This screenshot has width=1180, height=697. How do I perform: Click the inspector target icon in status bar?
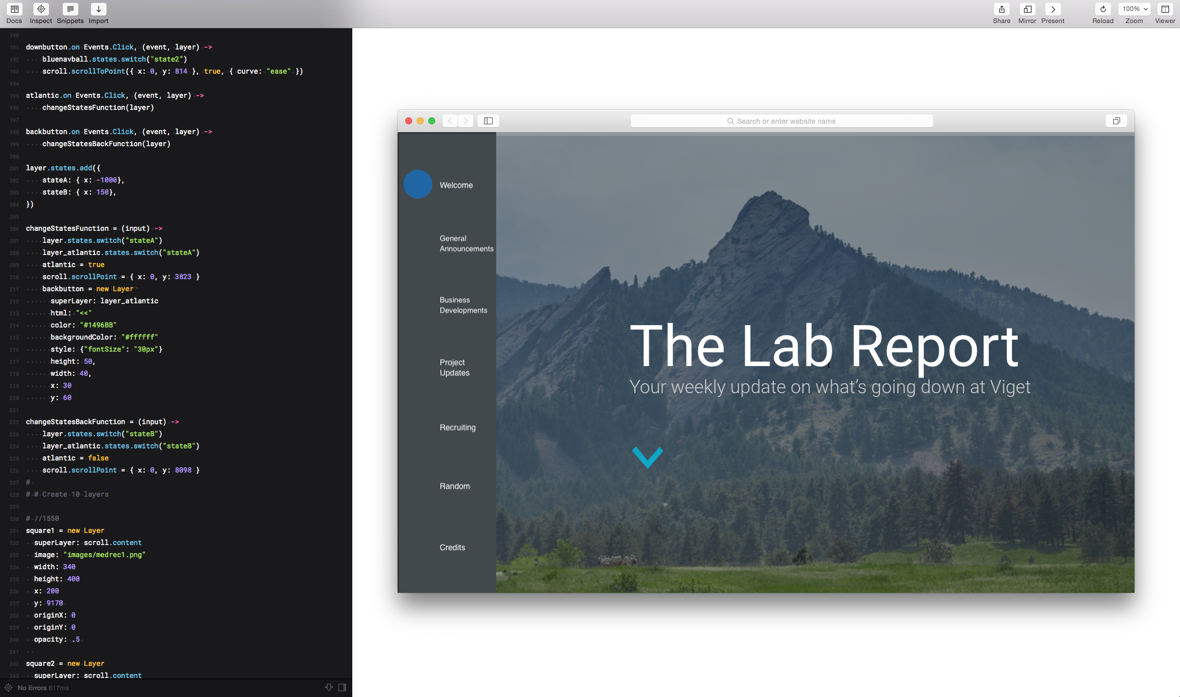(8, 687)
